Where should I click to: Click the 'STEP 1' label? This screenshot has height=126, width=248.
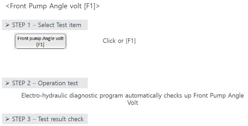(21, 25)
